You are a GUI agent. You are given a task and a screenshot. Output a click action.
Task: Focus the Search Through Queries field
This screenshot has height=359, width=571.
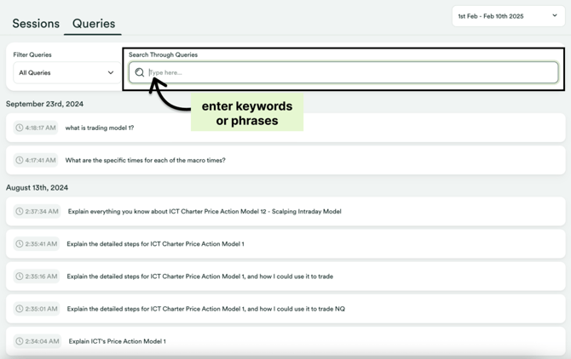[343, 72]
